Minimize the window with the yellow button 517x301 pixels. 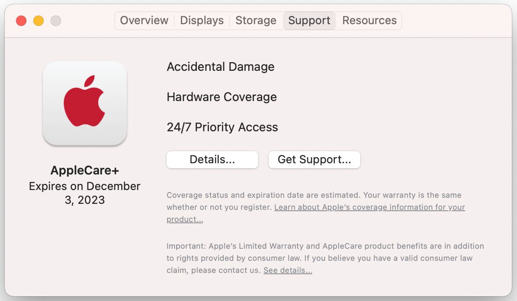(x=38, y=20)
